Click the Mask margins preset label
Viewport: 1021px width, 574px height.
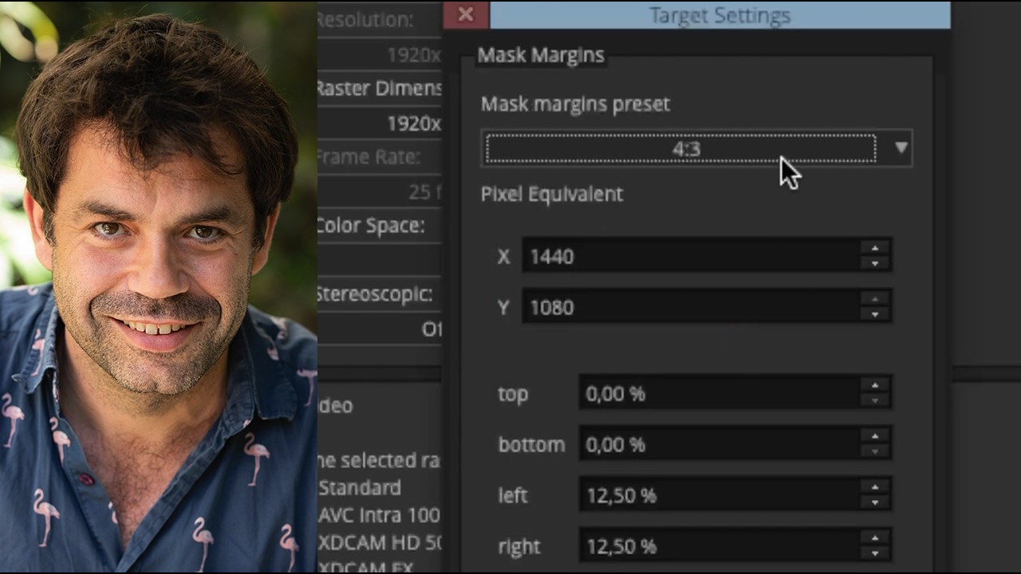pyautogui.click(x=575, y=104)
